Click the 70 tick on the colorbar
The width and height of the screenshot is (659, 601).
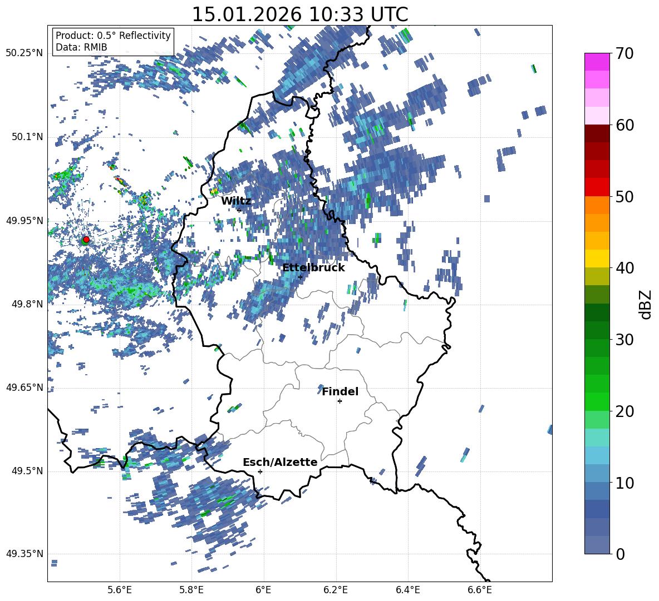click(x=624, y=54)
